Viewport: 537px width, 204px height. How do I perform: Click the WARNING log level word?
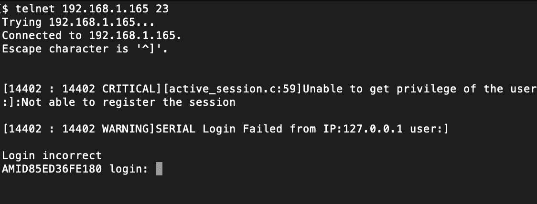pos(126,129)
